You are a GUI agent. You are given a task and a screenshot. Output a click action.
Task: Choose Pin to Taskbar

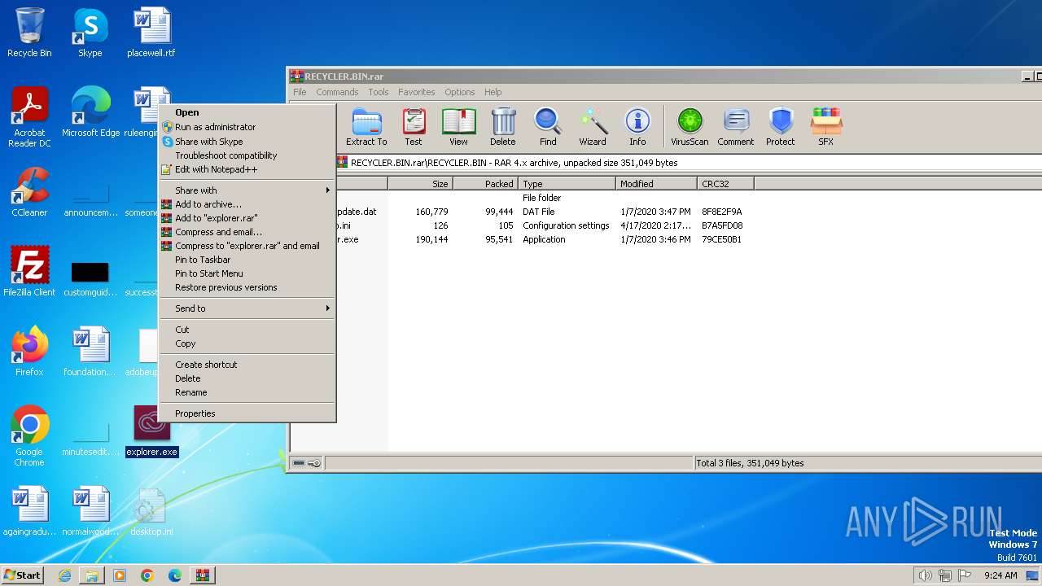click(x=247, y=260)
